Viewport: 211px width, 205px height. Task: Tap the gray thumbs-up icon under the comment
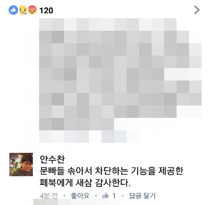point(105,196)
